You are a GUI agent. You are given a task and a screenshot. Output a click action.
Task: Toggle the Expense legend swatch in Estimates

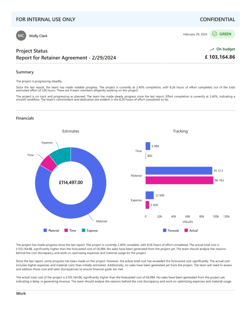84,230
